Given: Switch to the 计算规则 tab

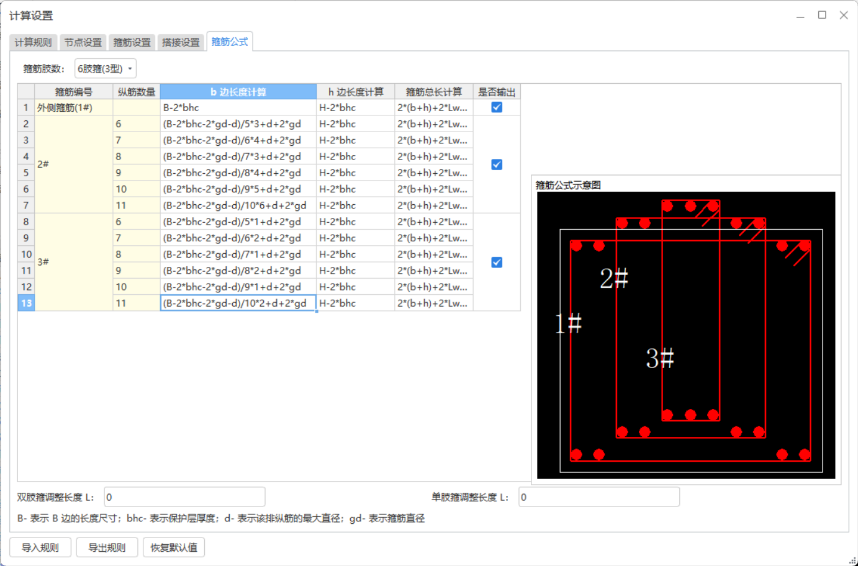Looking at the screenshot, I should click(x=34, y=42).
